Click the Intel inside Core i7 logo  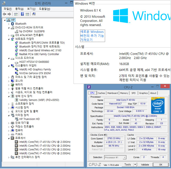pyautogui.click(x=158, y=106)
